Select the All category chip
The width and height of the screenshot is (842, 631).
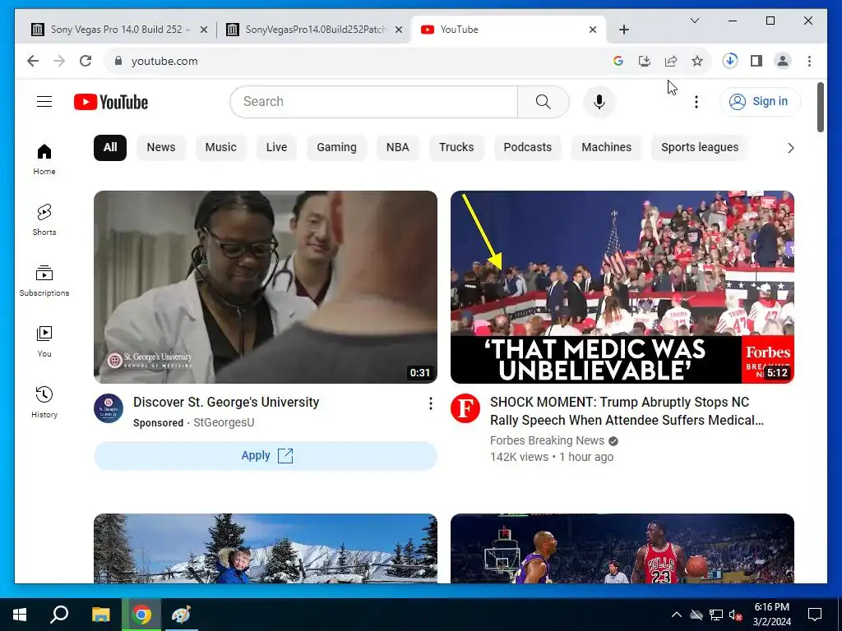pyautogui.click(x=110, y=148)
